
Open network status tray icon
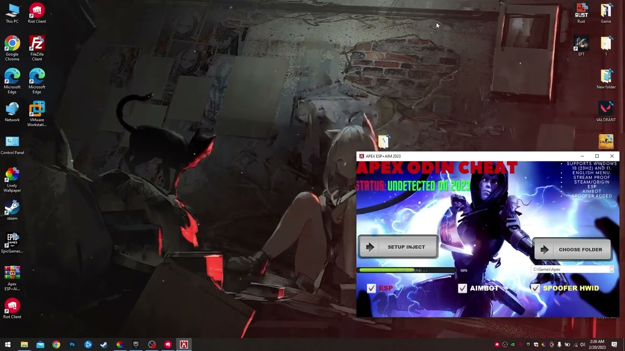click(576, 345)
